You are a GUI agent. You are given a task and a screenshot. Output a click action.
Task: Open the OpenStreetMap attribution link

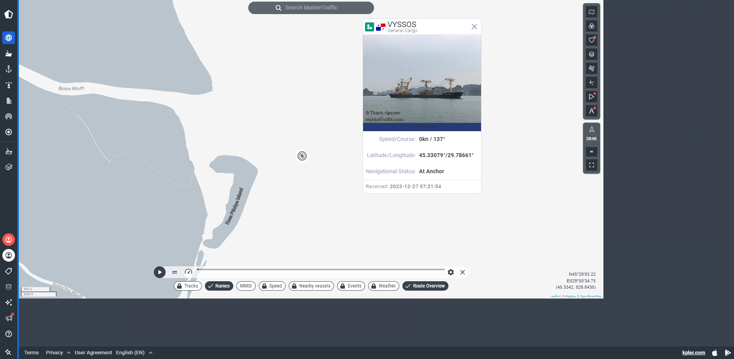click(x=590, y=296)
